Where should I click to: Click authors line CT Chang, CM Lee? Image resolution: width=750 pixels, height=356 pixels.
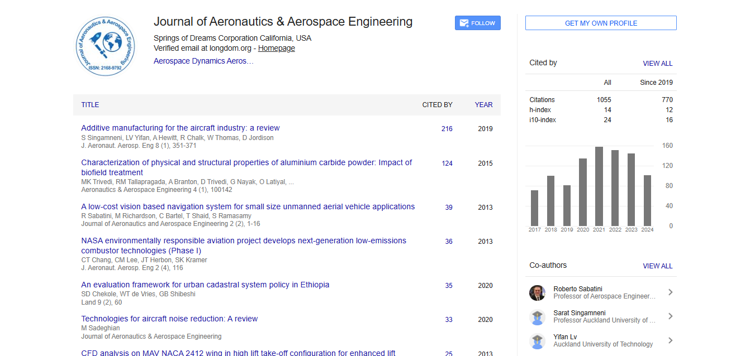point(144,260)
